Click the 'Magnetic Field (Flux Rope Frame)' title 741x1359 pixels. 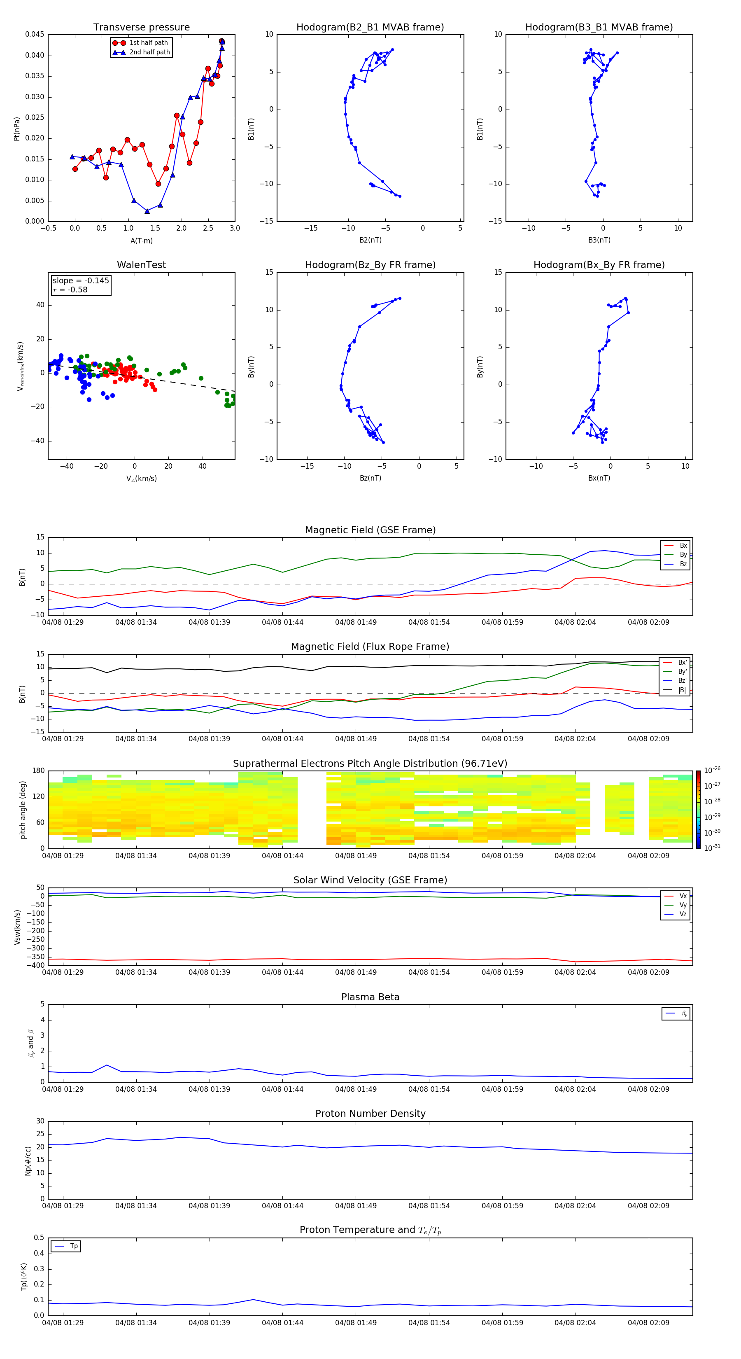[370, 647]
